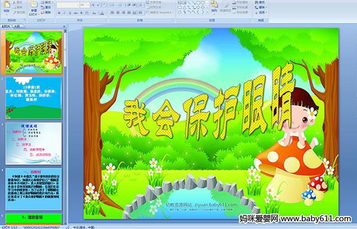Reset the slide using the Reset button
Image resolution: width=357 pixels, height=229 pixels.
click(x=46, y=8)
